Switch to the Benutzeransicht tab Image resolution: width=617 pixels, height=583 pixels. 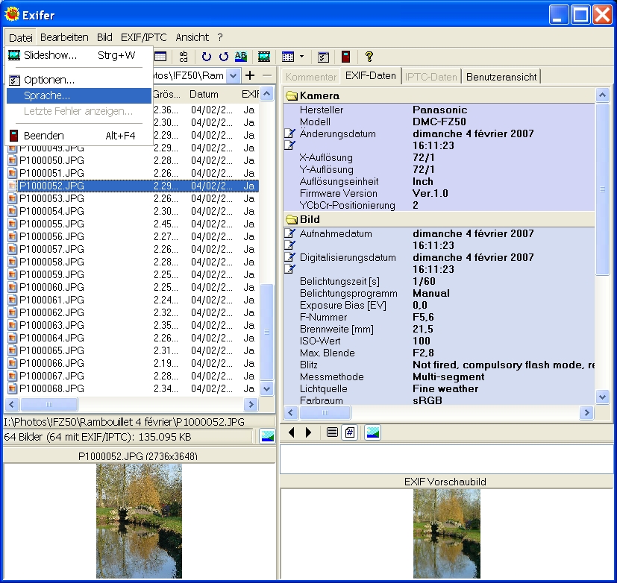tap(501, 76)
